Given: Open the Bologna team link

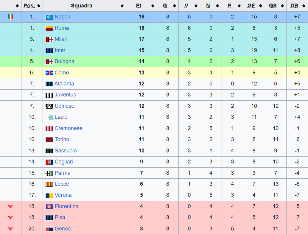Looking at the screenshot, I should (64, 61).
